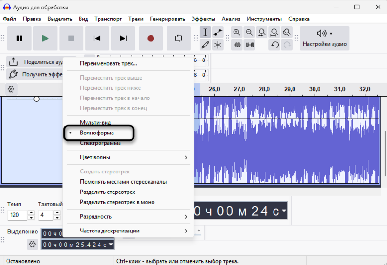This screenshot has height=265, width=387.
Task: Open selection end time format dropdown
Action: tap(111, 245)
